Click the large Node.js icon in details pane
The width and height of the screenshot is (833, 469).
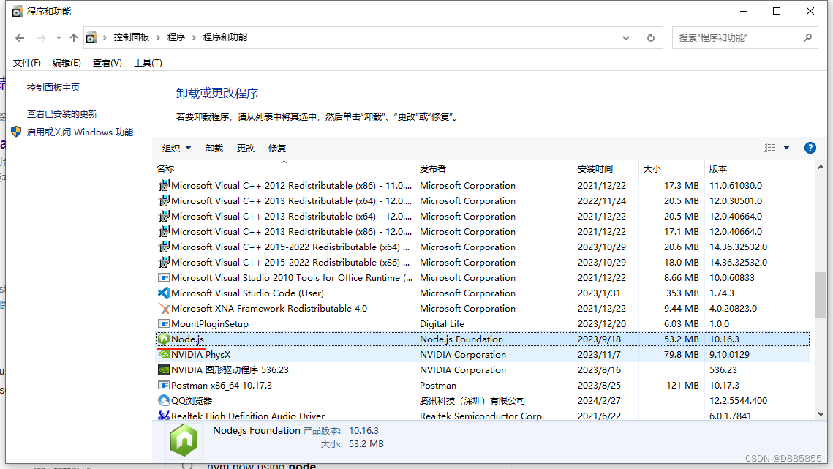point(184,440)
